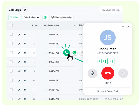Edit row 7 with pencil icon
Image resolution: width=140 pixels, height=106 pixels.
pos(19,90)
